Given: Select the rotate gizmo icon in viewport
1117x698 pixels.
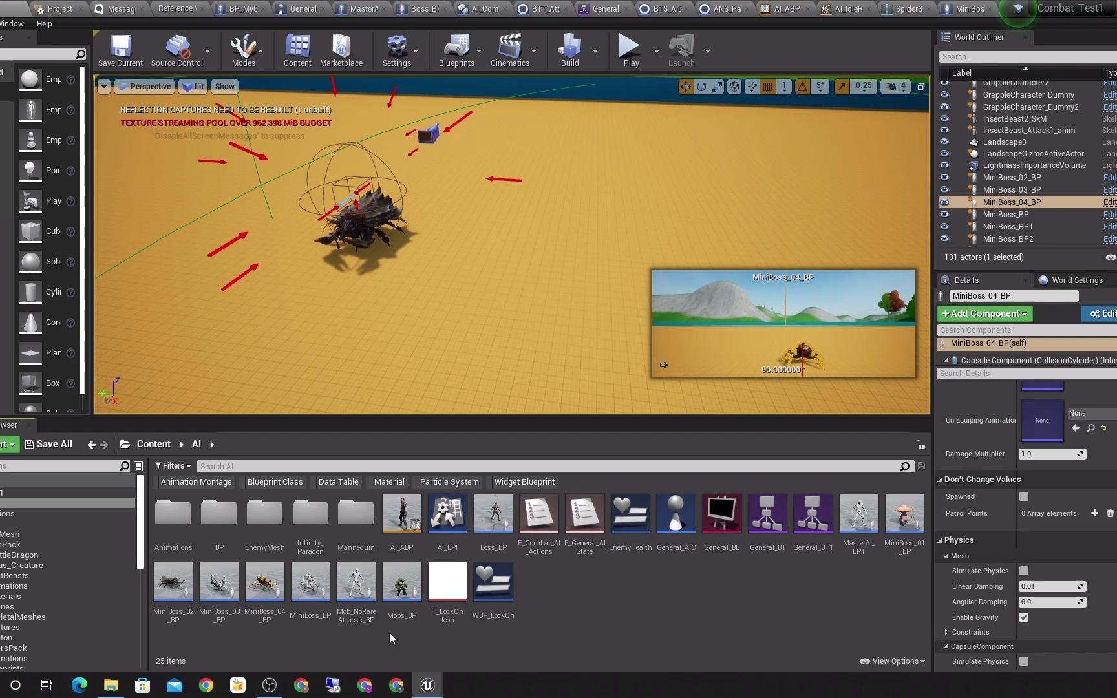Looking at the screenshot, I should point(701,86).
